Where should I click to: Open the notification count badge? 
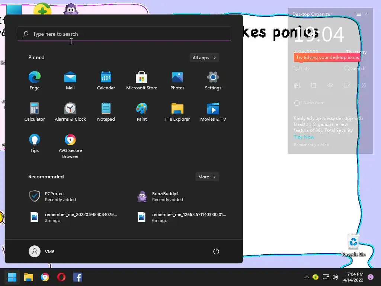click(371, 277)
